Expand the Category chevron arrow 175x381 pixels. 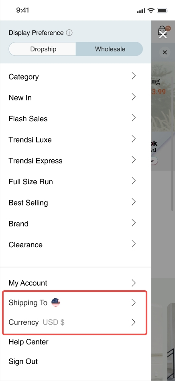pyautogui.click(x=133, y=76)
